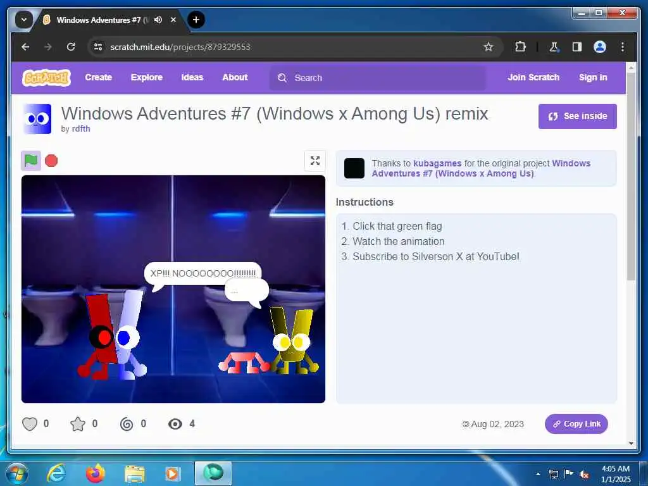
Task: Enter full screen mode on the stage
Action: (x=315, y=161)
